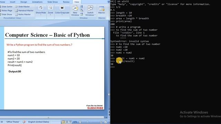Open Notes Page view
221x124 pixels.
(x=6, y=11)
